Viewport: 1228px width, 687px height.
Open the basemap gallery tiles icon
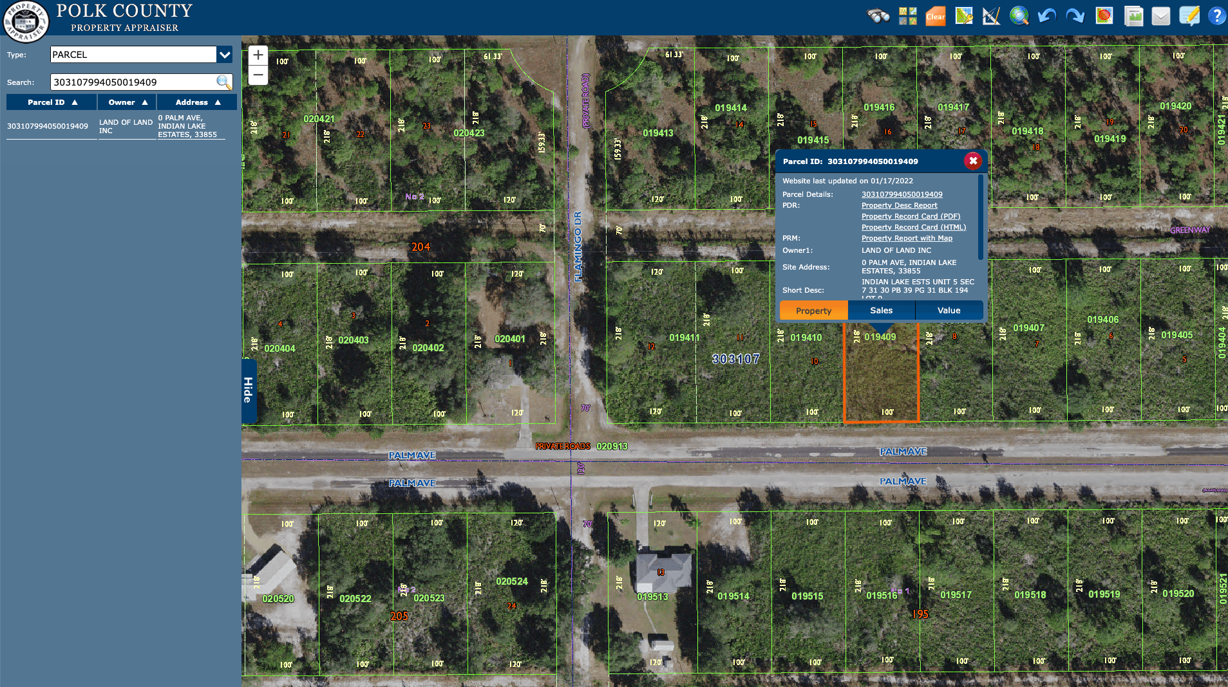point(907,16)
